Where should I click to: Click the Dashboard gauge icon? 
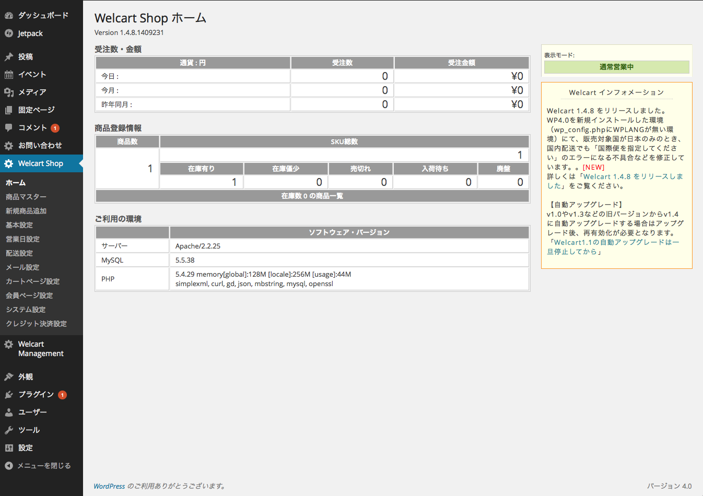(9, 16)
